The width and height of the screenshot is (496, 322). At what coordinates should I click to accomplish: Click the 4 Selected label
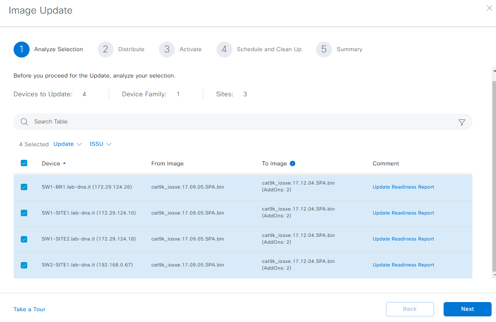(34, 144)
